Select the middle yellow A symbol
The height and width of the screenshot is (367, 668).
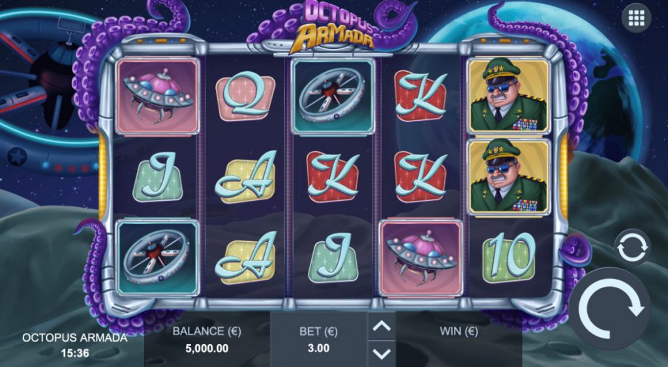[245, 177]
